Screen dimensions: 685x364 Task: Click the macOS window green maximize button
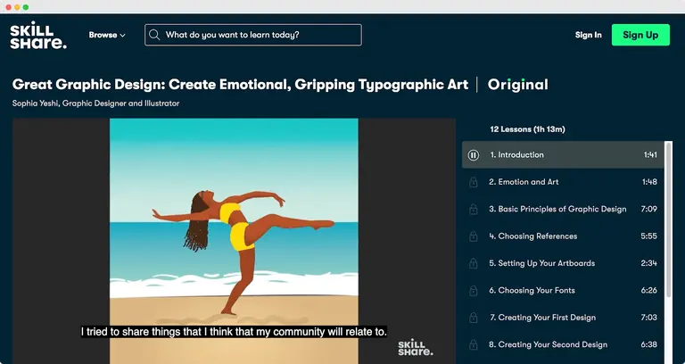[26, 7]
